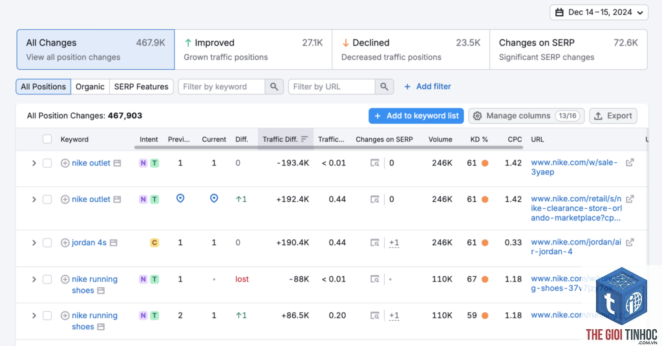Open external link for air-jordan-4 URL
Image resolution: width=662 pixels, height=346 pixels.
click(x=630, y=243)
